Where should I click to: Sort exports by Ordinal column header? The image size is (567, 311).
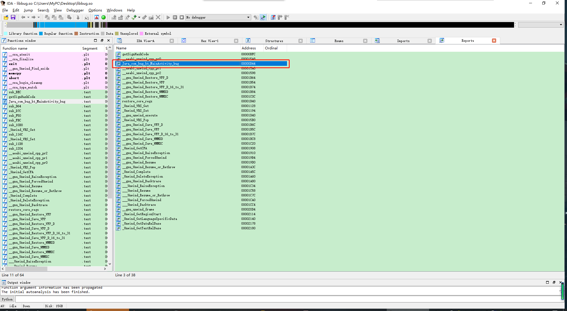click(275, 48)
